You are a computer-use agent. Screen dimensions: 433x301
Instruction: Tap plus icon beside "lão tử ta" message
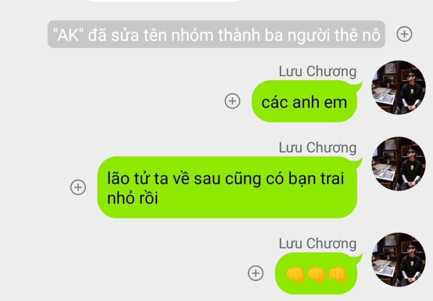click(78, 187)
